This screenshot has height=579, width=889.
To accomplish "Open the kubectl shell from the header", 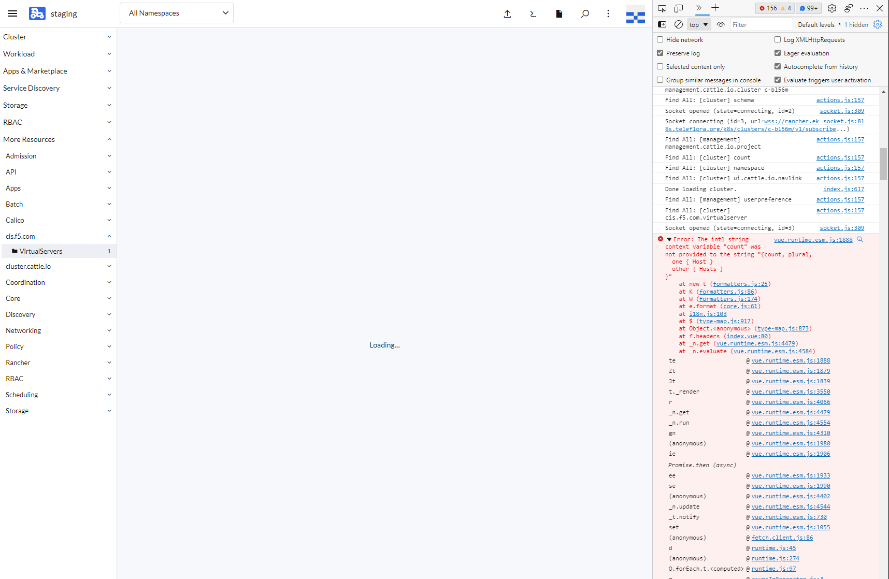I will 533,14.
